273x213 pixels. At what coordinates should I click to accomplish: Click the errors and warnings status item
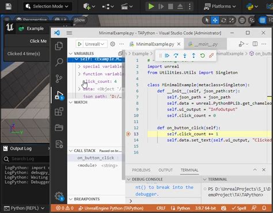(65, 208)
